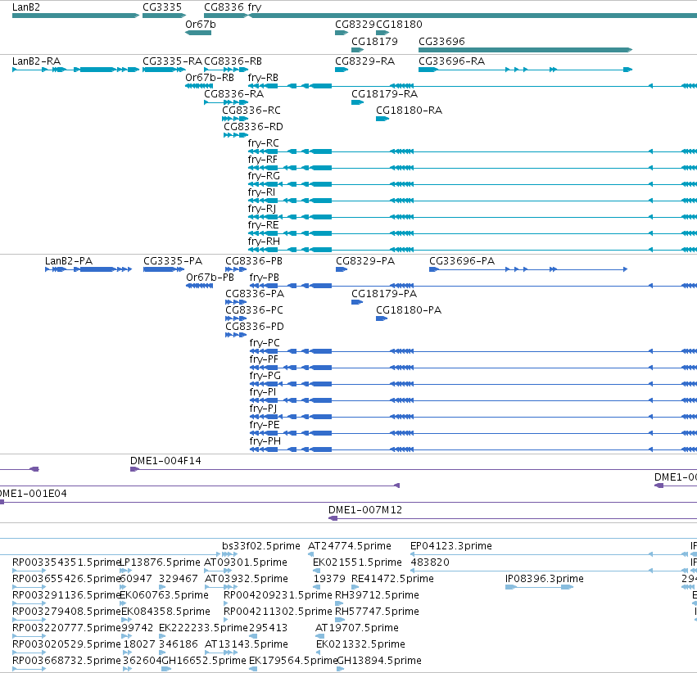Viewport: 697px width, 673px height.
Task: Select the CG3335-PA protein label
Action: [173, 261]
